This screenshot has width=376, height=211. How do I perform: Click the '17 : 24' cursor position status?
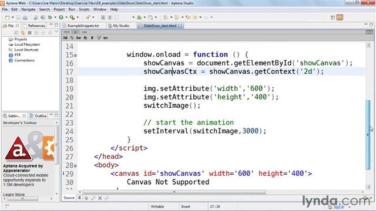click(x=215, y=206)
